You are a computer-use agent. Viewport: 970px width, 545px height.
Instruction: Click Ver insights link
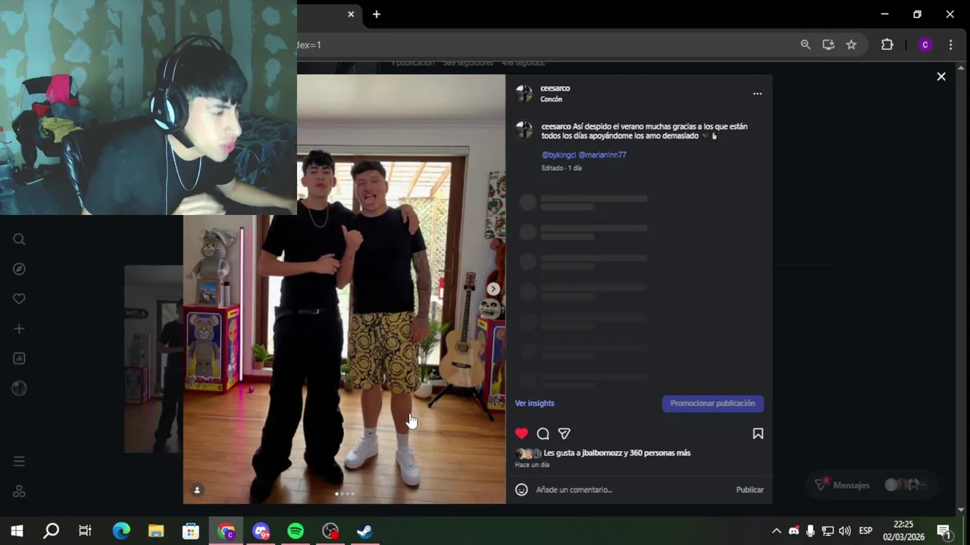click(534, 403)
